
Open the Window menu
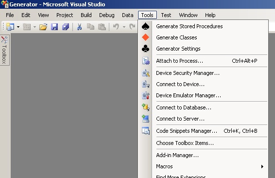click(x=188, y=15)
